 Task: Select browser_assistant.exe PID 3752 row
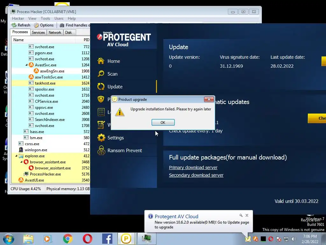click(x=51, y=168)
